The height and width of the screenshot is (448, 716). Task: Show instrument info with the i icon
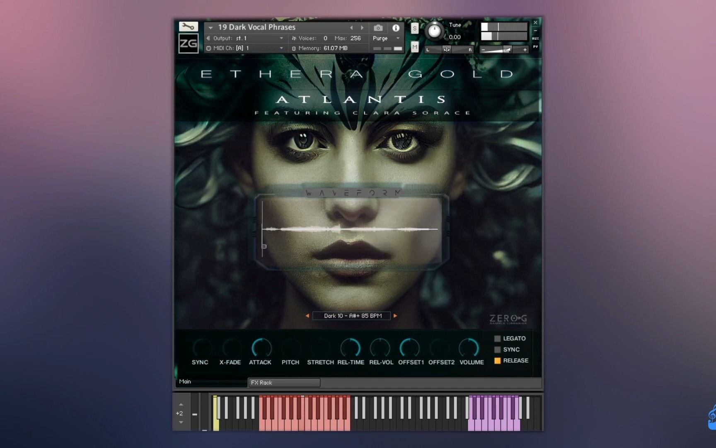pos(396,28)
